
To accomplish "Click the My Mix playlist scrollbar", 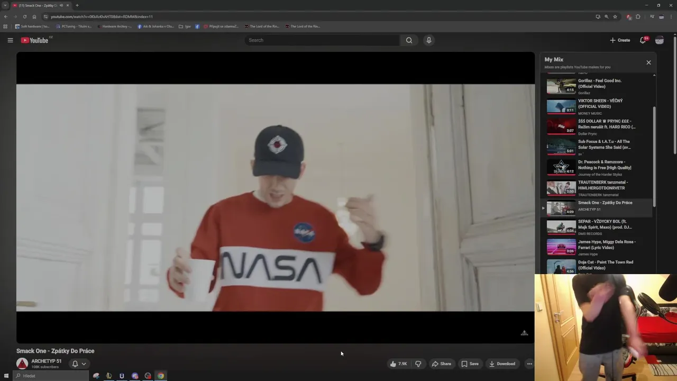I will (x=654, y=156).
